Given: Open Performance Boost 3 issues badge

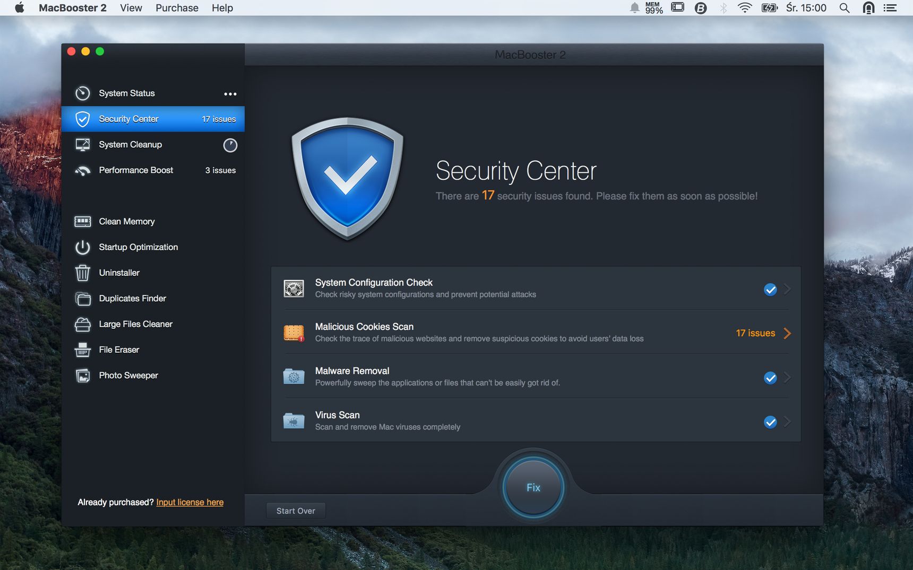Looking at the screenshot, I should tap(220, 170).
